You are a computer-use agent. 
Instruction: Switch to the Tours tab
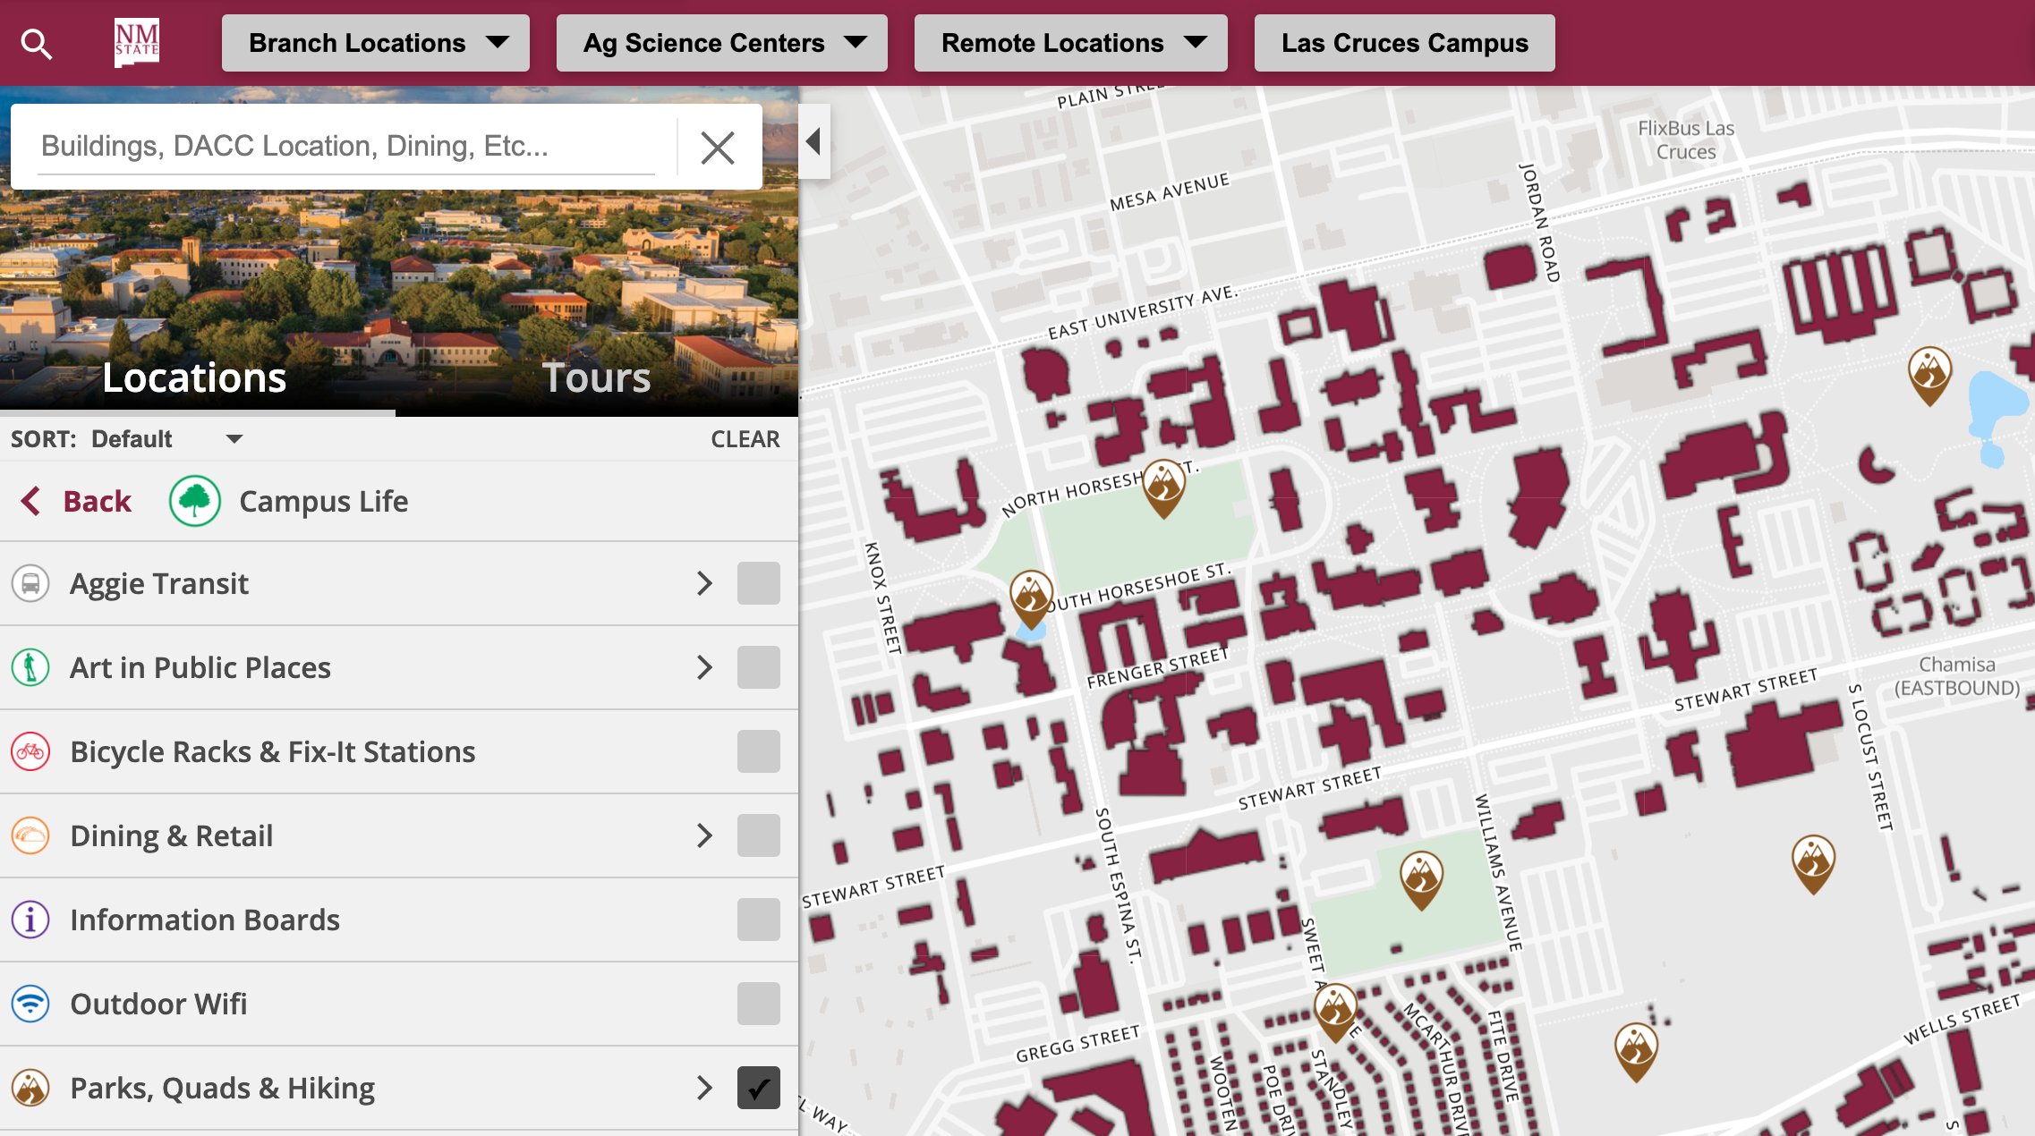click(x=596, y=377)
